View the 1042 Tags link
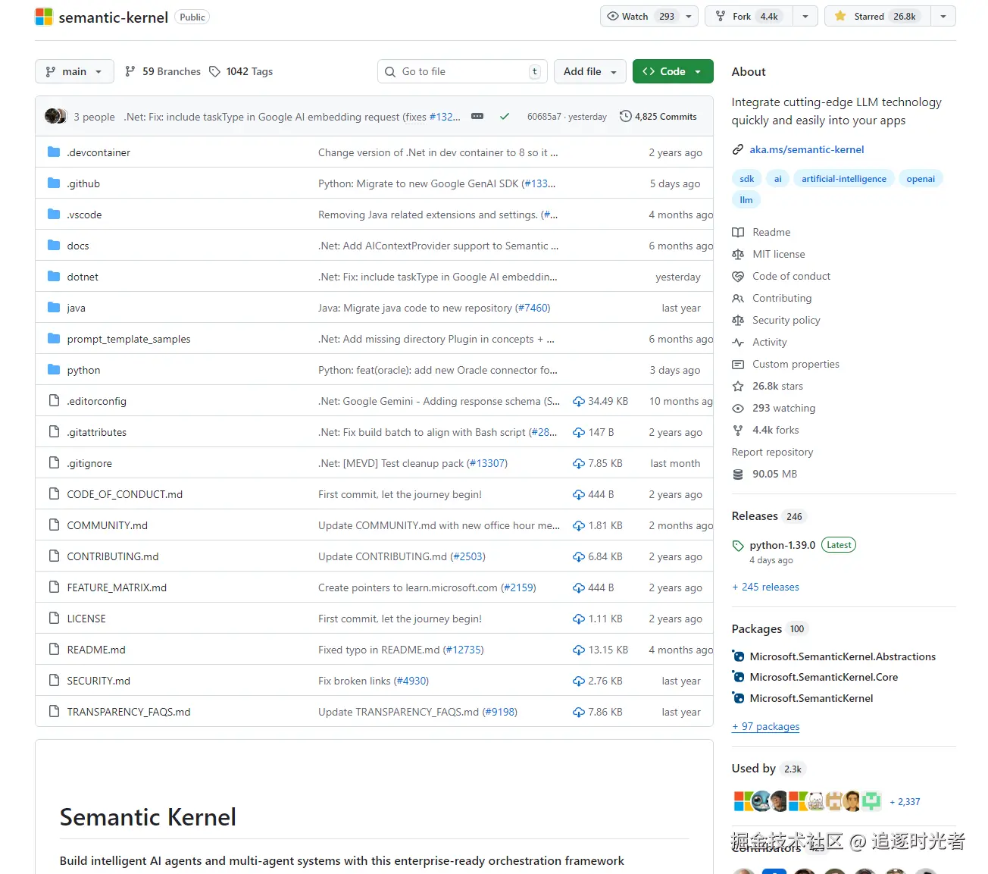The image size is (988, 874). click(x=241, y=71)
